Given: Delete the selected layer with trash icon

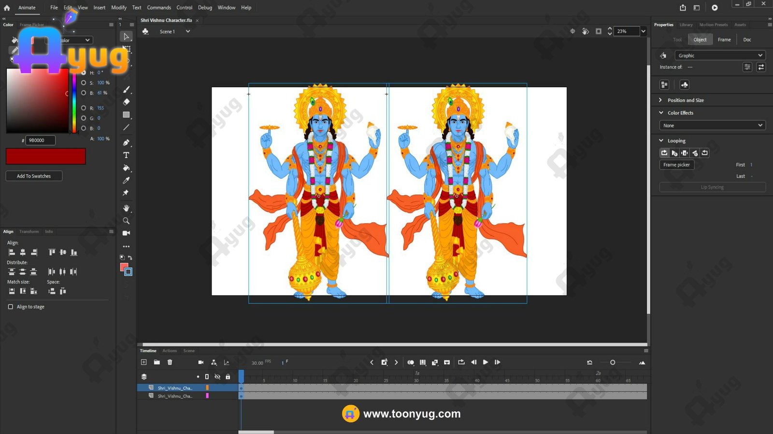Looking at the screenshot, I should click(x=170, y=362).
